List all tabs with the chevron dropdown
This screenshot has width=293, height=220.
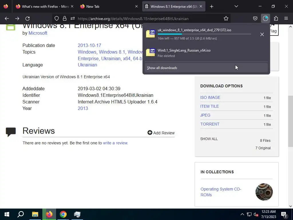coord(236,7)
